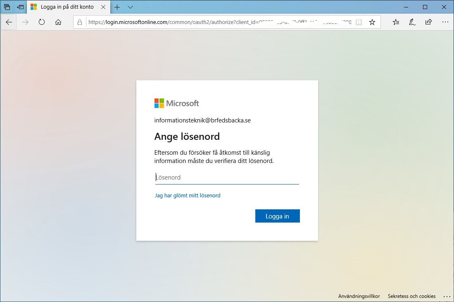Click the account email informationsteknik@brfedsbacka.se
Screen dimensions: 454x302
(x=202, y=120)
